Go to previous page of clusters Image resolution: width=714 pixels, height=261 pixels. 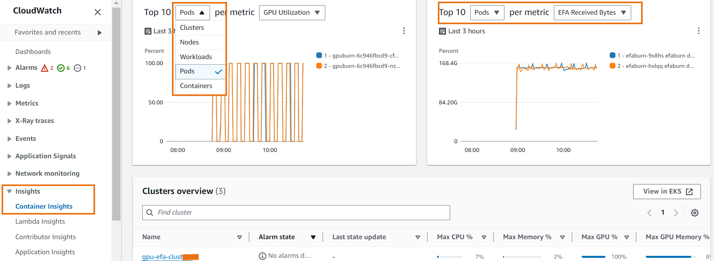tap(649, 213)
